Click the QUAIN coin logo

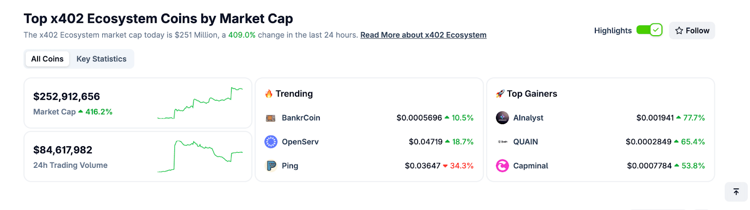tap(502, 142)
